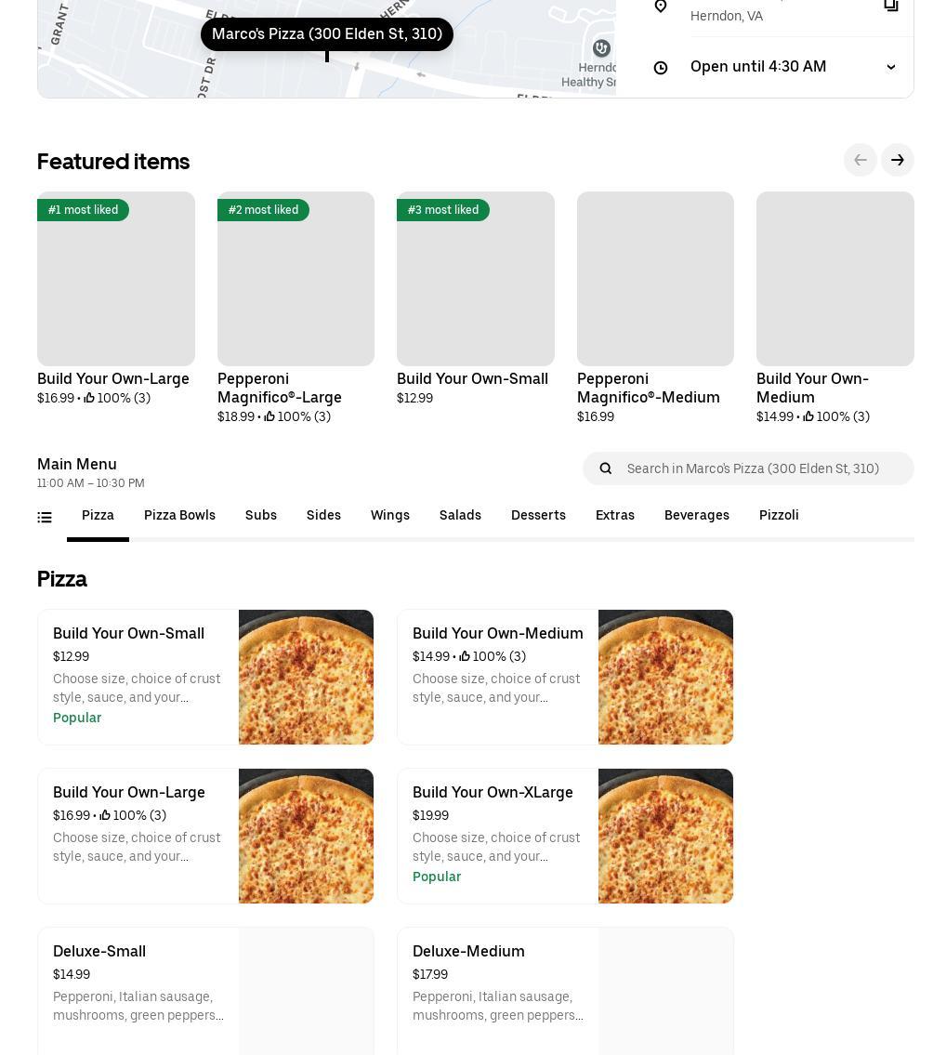Go to the Desserts tab

[538, 516]
